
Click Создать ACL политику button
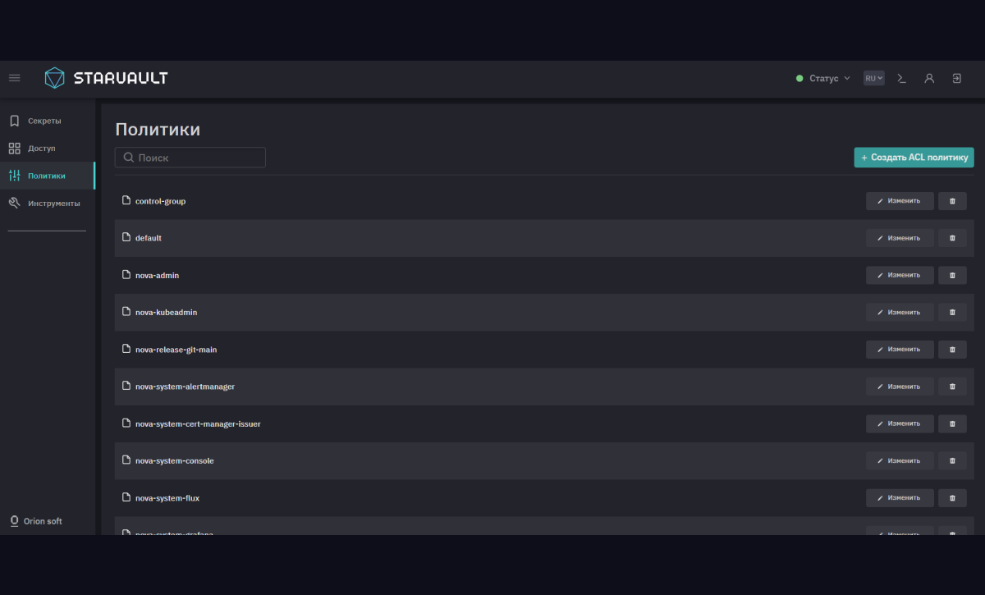coord(914,158)
